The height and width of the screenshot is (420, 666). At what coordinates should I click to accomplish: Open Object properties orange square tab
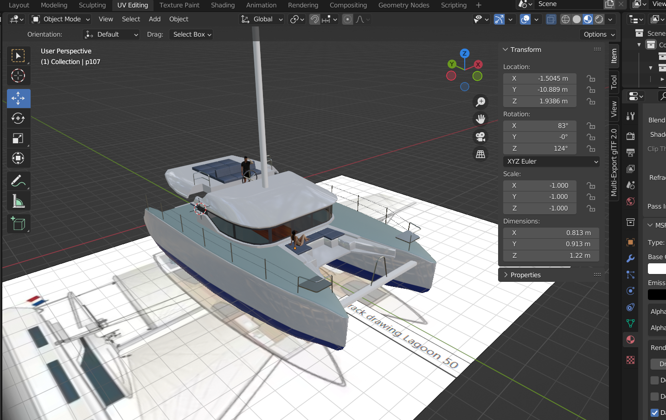click(x=630, y=242)
